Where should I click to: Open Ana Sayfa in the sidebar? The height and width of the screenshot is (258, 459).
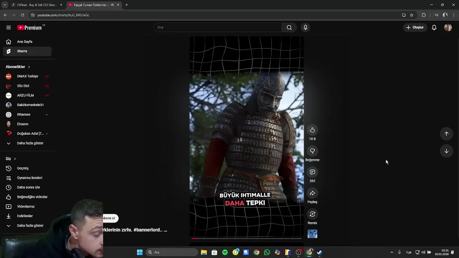pyautogui.click(x=27, y=42)
